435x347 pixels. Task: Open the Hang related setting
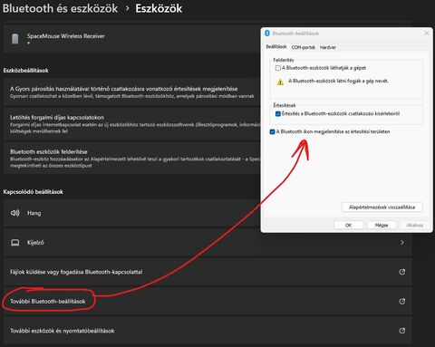[x=132, y=213]
